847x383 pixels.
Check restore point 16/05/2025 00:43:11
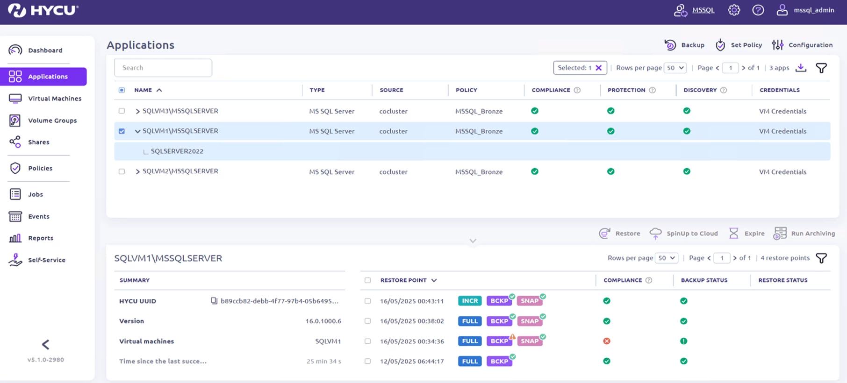click(368, 301)
